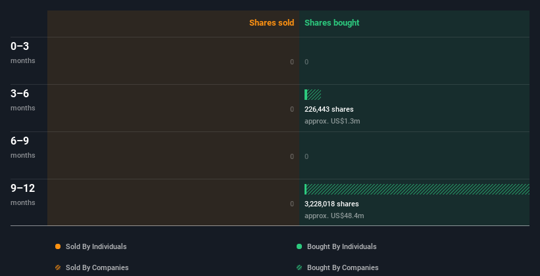Toggle Bought By Companies legend label
The width and height of the screenshot is (540, 276).
343,267
